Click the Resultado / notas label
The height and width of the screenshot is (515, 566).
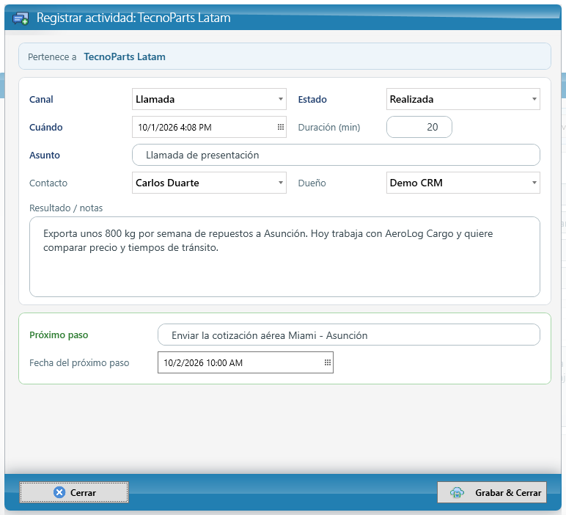click(66, 208)
